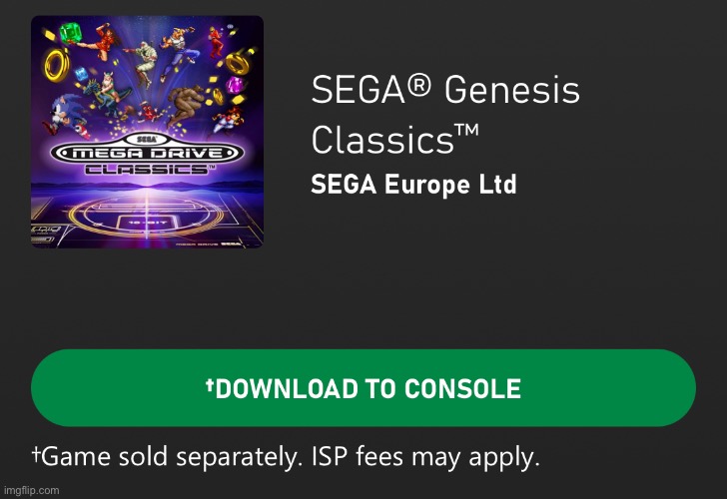Click the Download to Console button
The image size is (727, 499).
click(363, 388)
